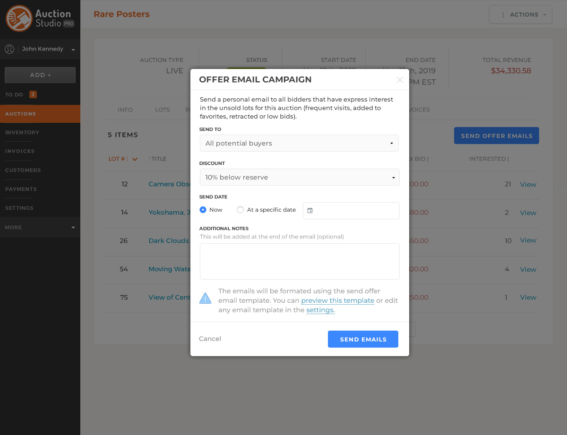Viewport: 567px width, 435px height.
Task: Click the Send Emails button
Action: click(x=363, y=339)
